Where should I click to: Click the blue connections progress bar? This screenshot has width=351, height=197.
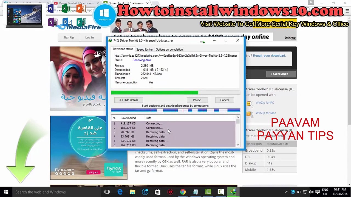point(175,110)
